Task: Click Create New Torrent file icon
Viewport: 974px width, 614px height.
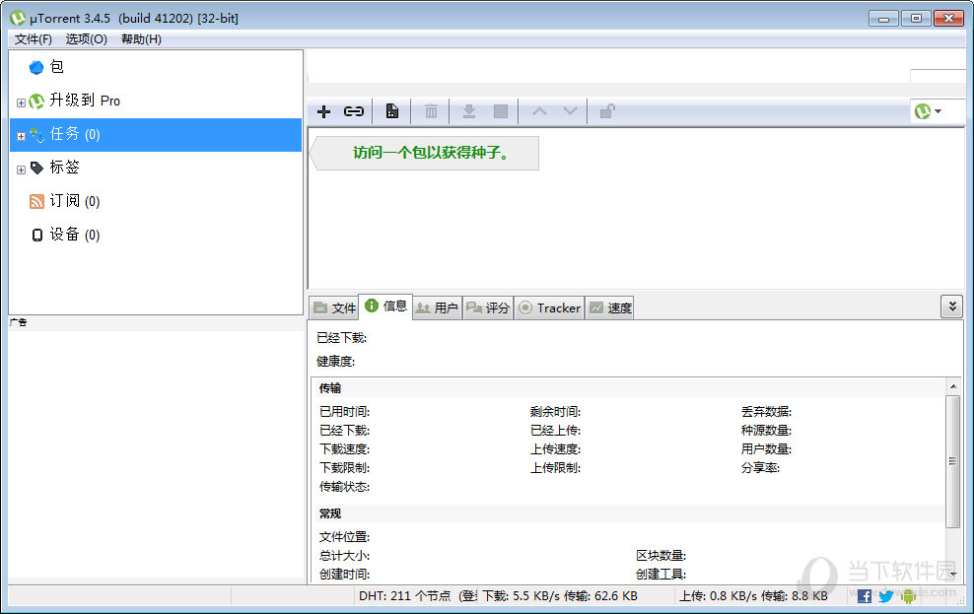Action: pos(392,111)
